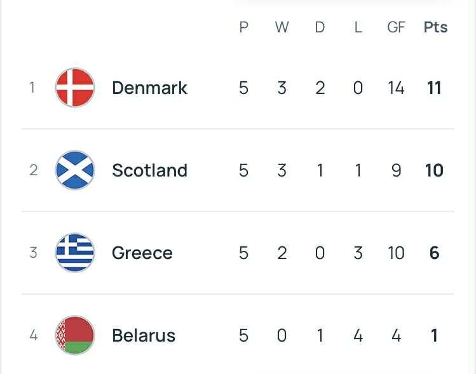Click the Greece flag icon
The image size is (476, 374).
[x=75, y=253]
